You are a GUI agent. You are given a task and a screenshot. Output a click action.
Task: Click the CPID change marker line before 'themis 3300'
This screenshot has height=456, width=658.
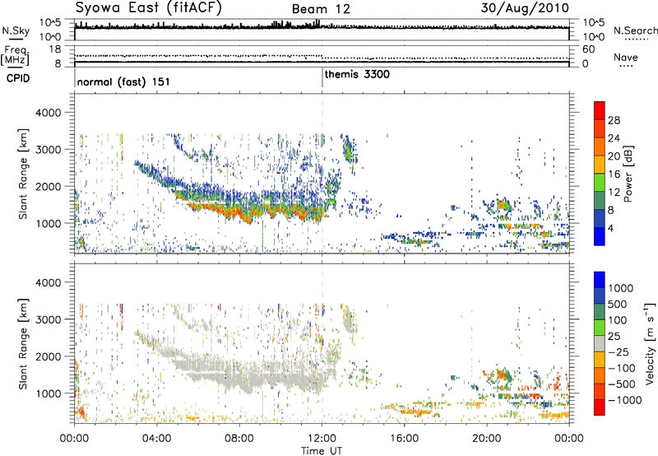322,78
